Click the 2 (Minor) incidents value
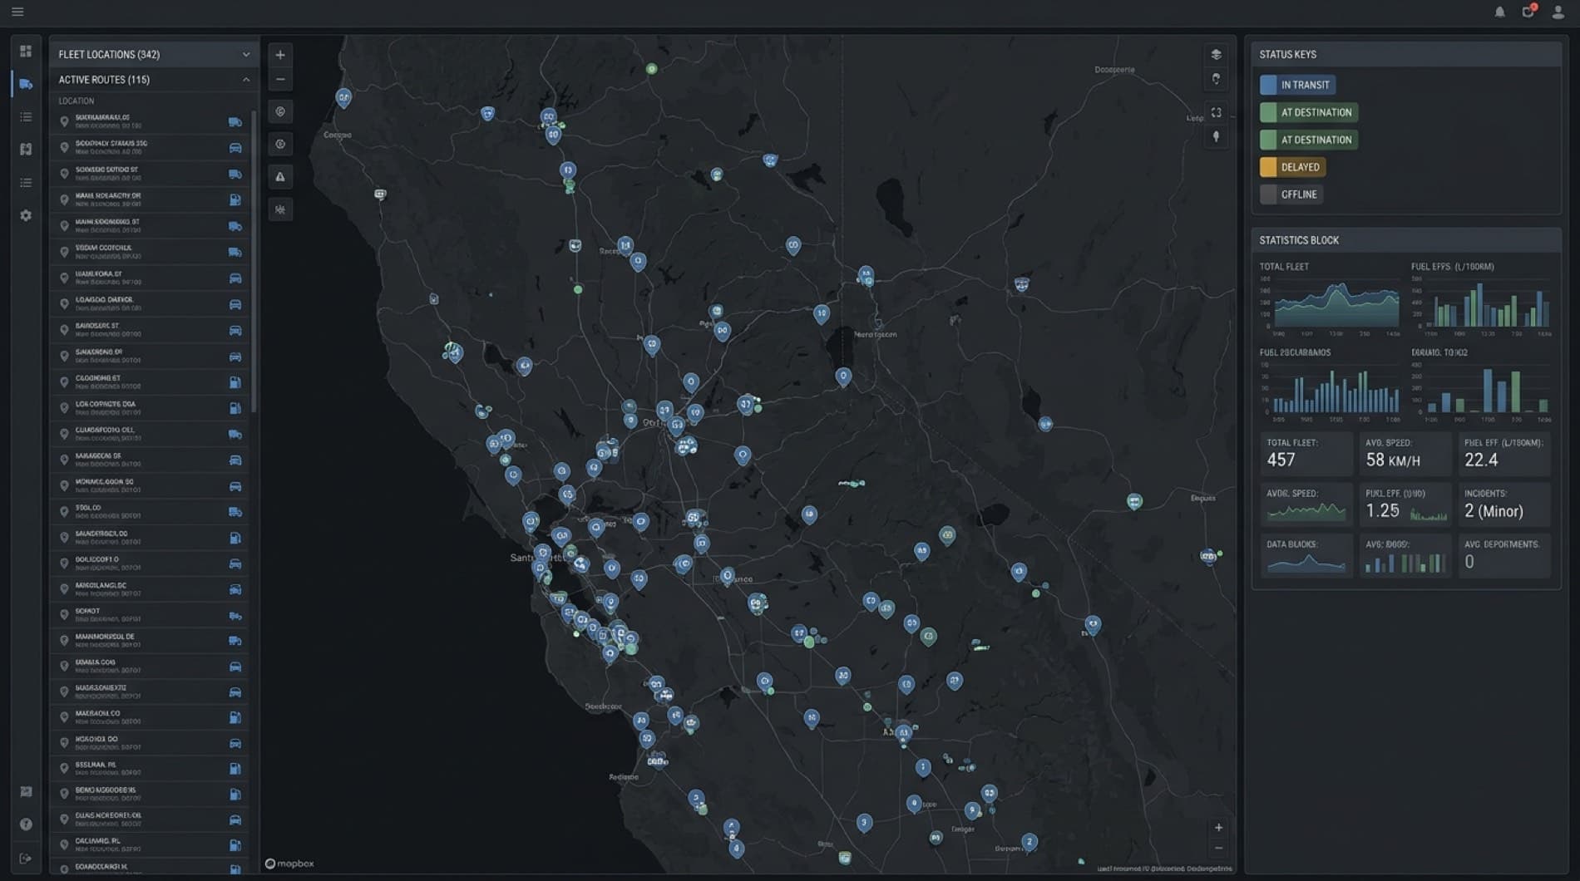 tap(1494, 511)
